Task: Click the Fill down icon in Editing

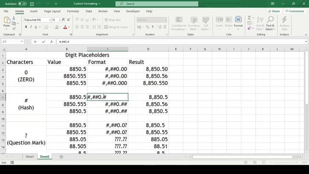Action: click(249, 23)
